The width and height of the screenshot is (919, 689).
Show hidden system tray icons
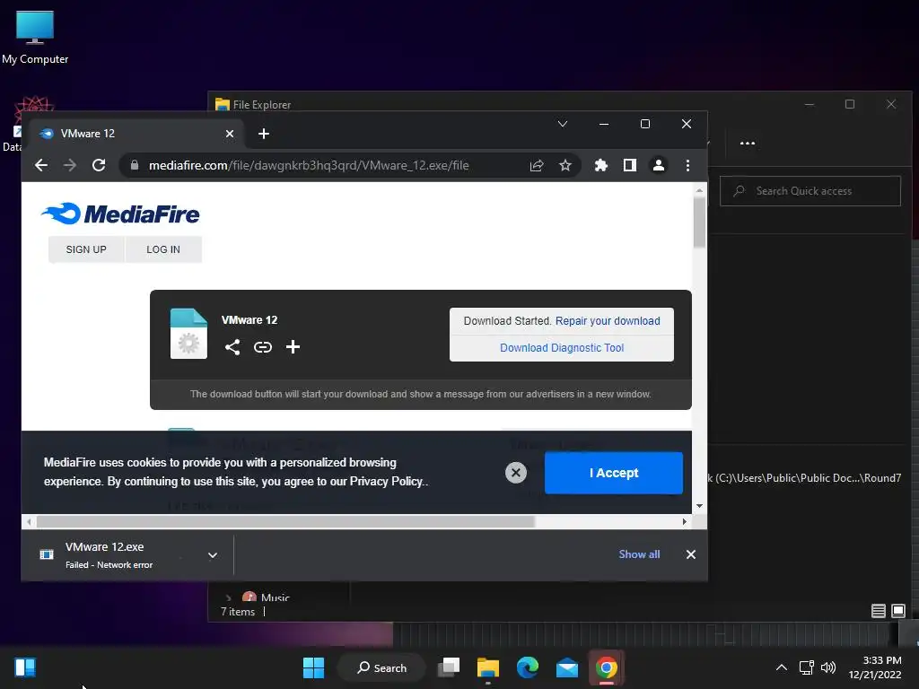782,667
